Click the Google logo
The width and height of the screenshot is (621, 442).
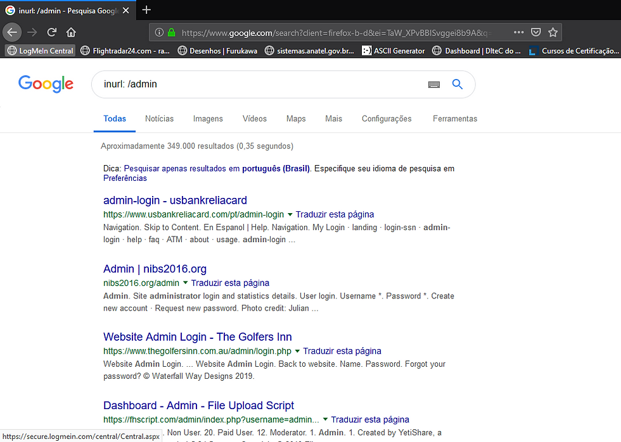46,83
